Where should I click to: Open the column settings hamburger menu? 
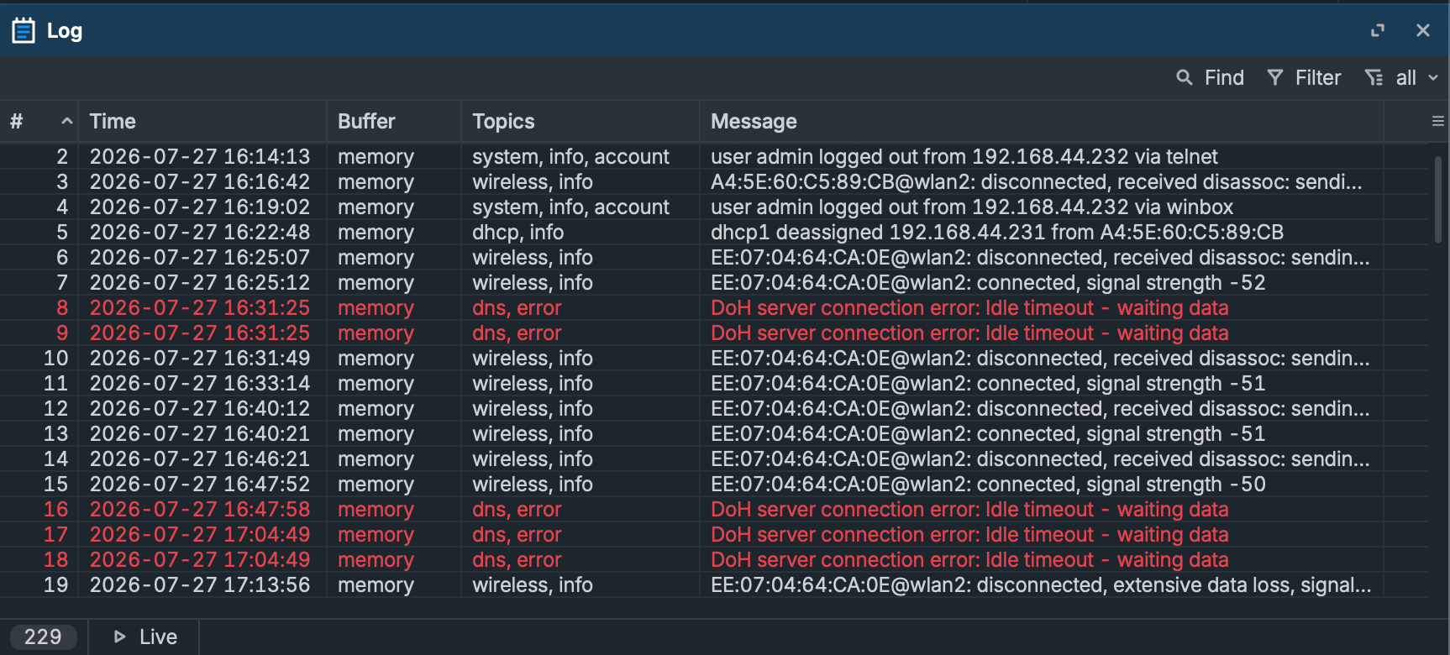point(1438,122)
